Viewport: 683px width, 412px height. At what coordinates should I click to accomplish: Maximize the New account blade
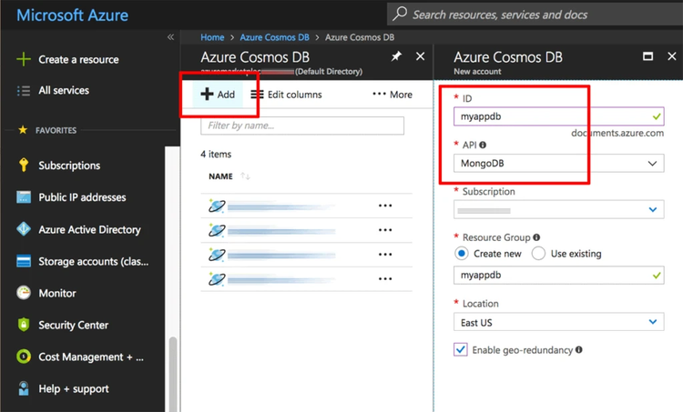[x=647, y=56]
